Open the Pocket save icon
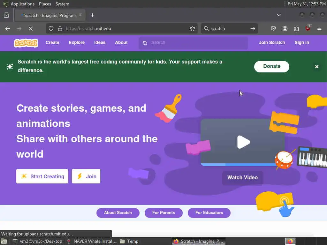Screen dimensions: 327x245 (273, 28)
